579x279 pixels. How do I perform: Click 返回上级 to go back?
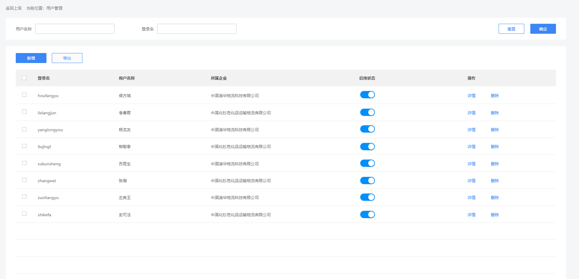(14, 8)
